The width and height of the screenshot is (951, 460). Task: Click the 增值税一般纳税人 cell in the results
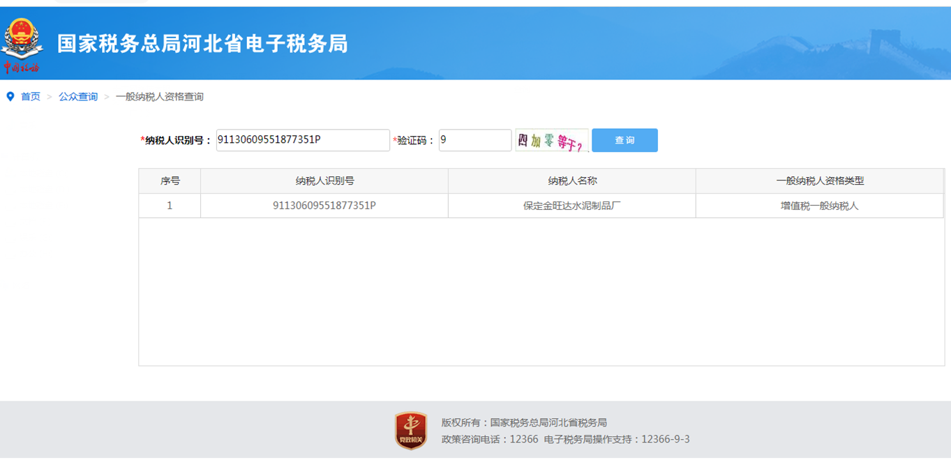click(x=820, y=205)
